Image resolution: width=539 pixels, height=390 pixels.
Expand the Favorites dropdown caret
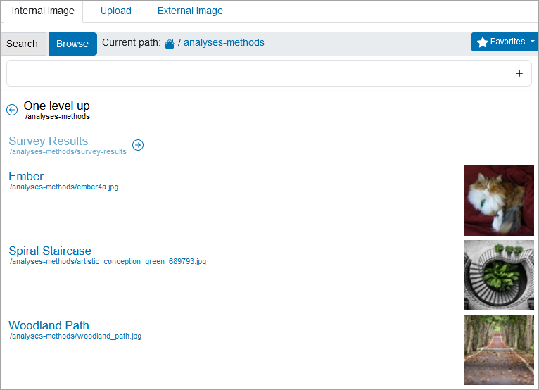(x=533, y=42)
